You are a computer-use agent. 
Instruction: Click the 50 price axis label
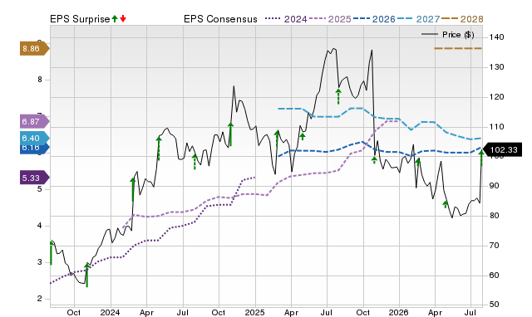pyautogui.click(x=494, y=305)
